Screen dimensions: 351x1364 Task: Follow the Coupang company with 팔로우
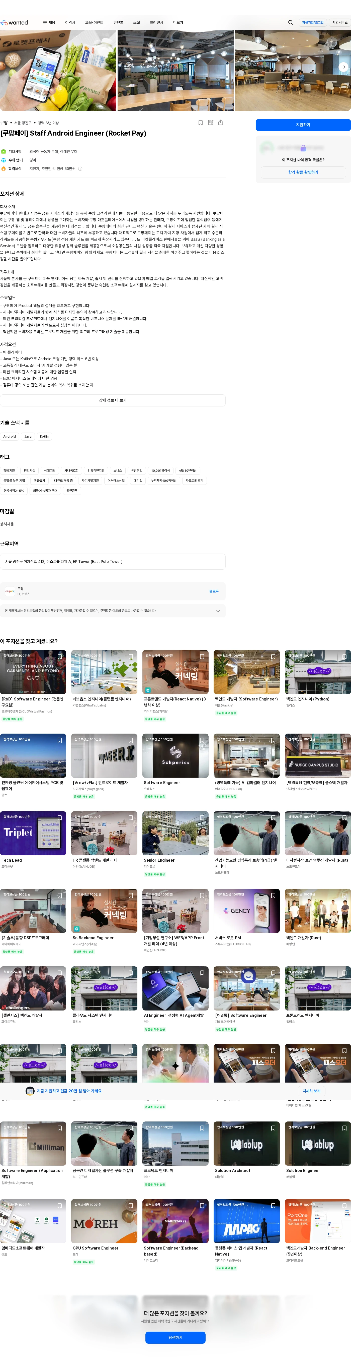(214, 591)
